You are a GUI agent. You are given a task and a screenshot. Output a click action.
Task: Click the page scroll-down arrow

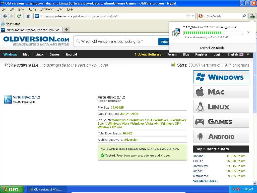click(255, 183)
